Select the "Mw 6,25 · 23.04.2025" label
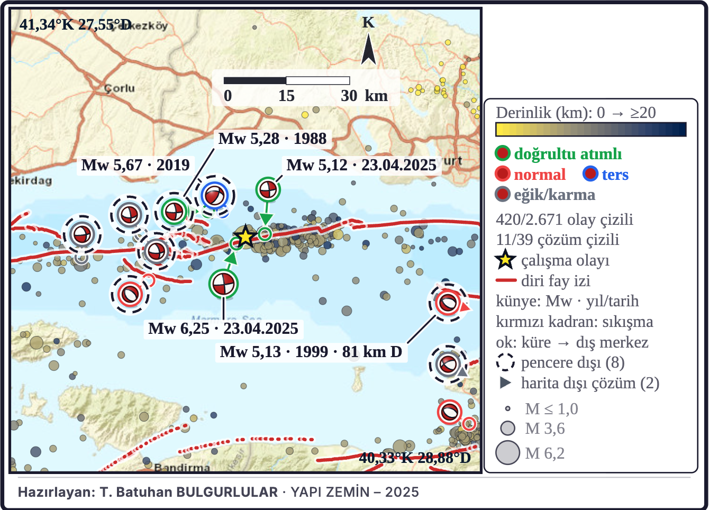The image size is (709, 510). [x=223, y=329]
